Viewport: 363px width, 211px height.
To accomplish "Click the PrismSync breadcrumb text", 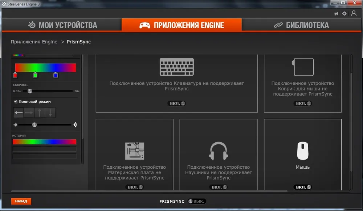I will click(79, 42).
